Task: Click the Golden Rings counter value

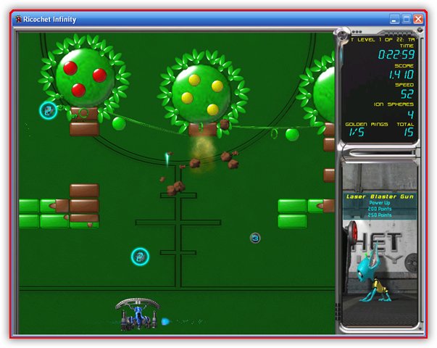Action: point(357,132)
